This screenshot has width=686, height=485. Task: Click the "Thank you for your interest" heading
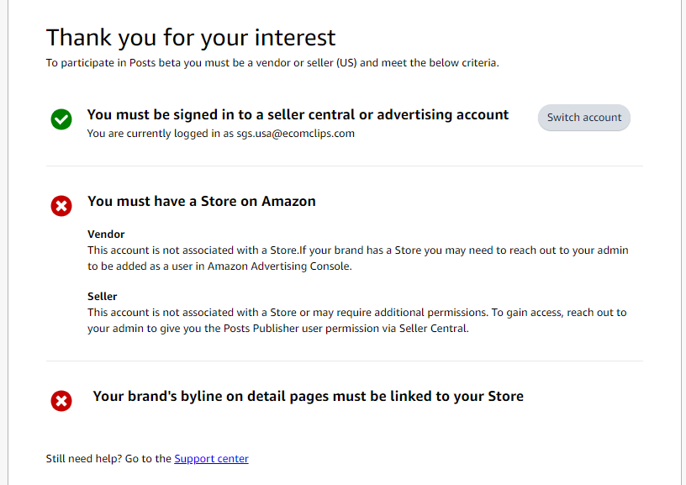pyautogui.click(x=191, y=38)
